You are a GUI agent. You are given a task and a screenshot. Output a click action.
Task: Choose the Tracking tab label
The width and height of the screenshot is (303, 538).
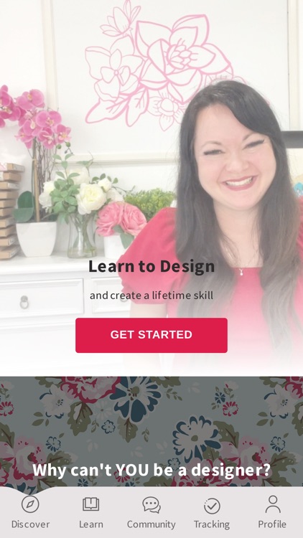pos(212,524)
